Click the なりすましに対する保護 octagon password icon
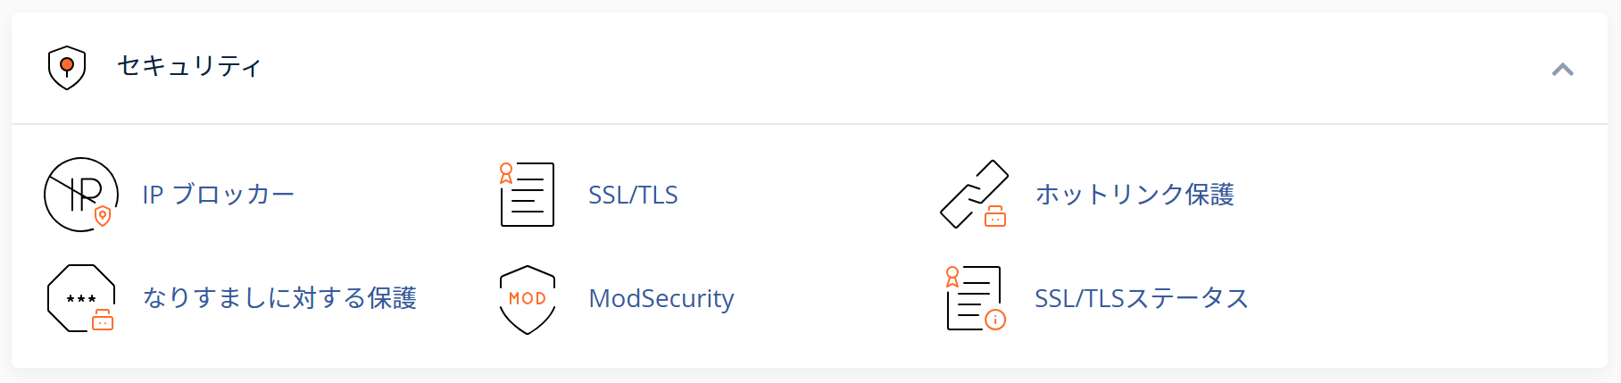This screenshot has height=383, width=1621. click(81, 298)
